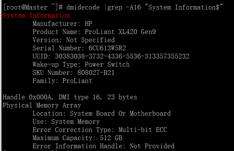Screen dimensions: 234x151
Task: Click the Version: Not Specified line
Action: click(73, 40)
